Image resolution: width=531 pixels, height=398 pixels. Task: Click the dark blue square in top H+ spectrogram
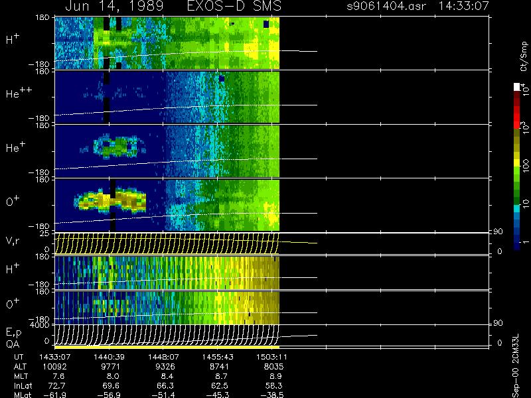tap(266, 24)
